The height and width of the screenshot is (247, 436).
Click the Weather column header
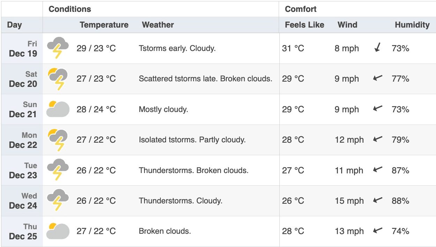[158, 25]
